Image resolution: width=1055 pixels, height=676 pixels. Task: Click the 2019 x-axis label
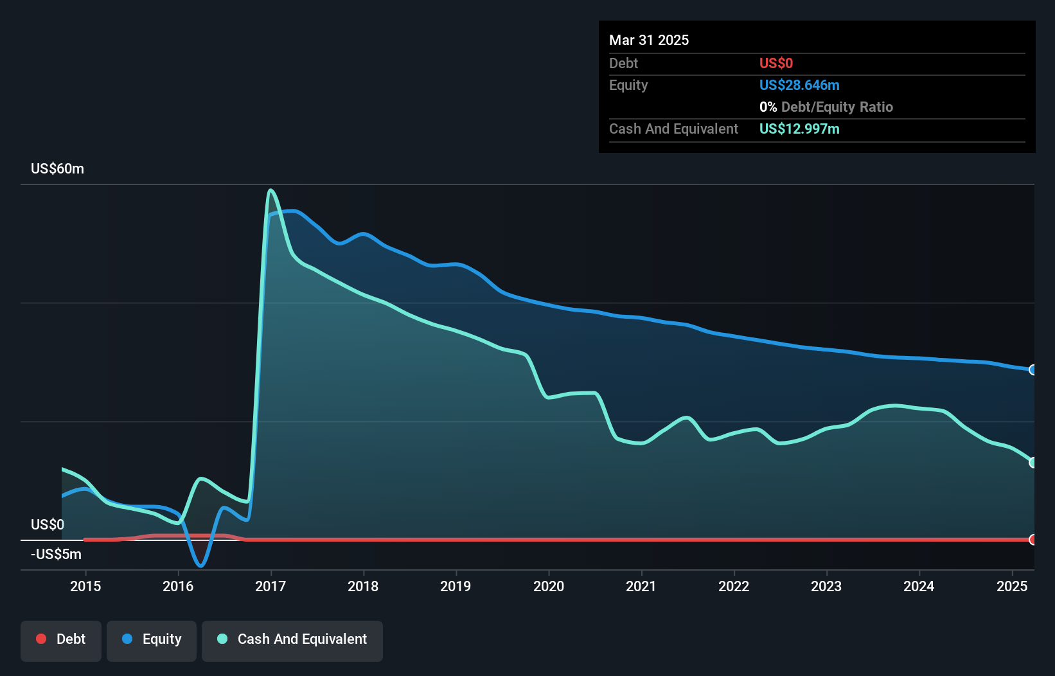(x=456, y=586)
